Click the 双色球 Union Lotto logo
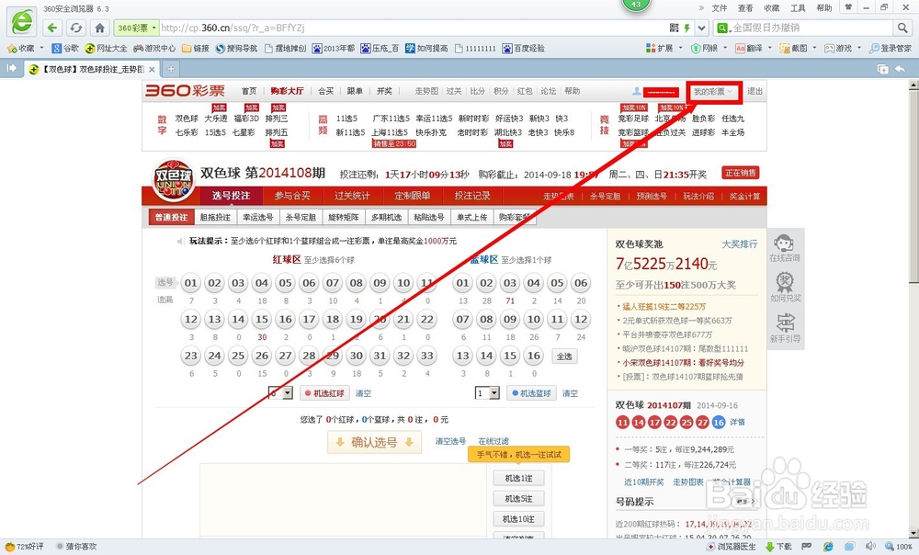The height and width of the screenshot is (555, 919). [x=173, y=180]
